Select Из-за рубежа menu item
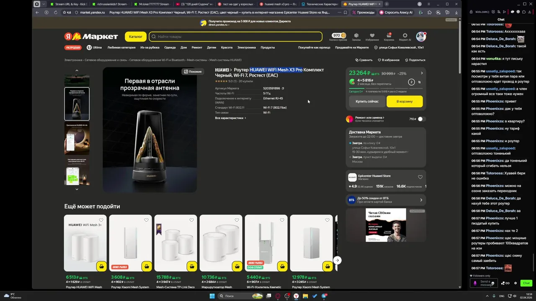 pyautogui.click(x=150, y=48)
